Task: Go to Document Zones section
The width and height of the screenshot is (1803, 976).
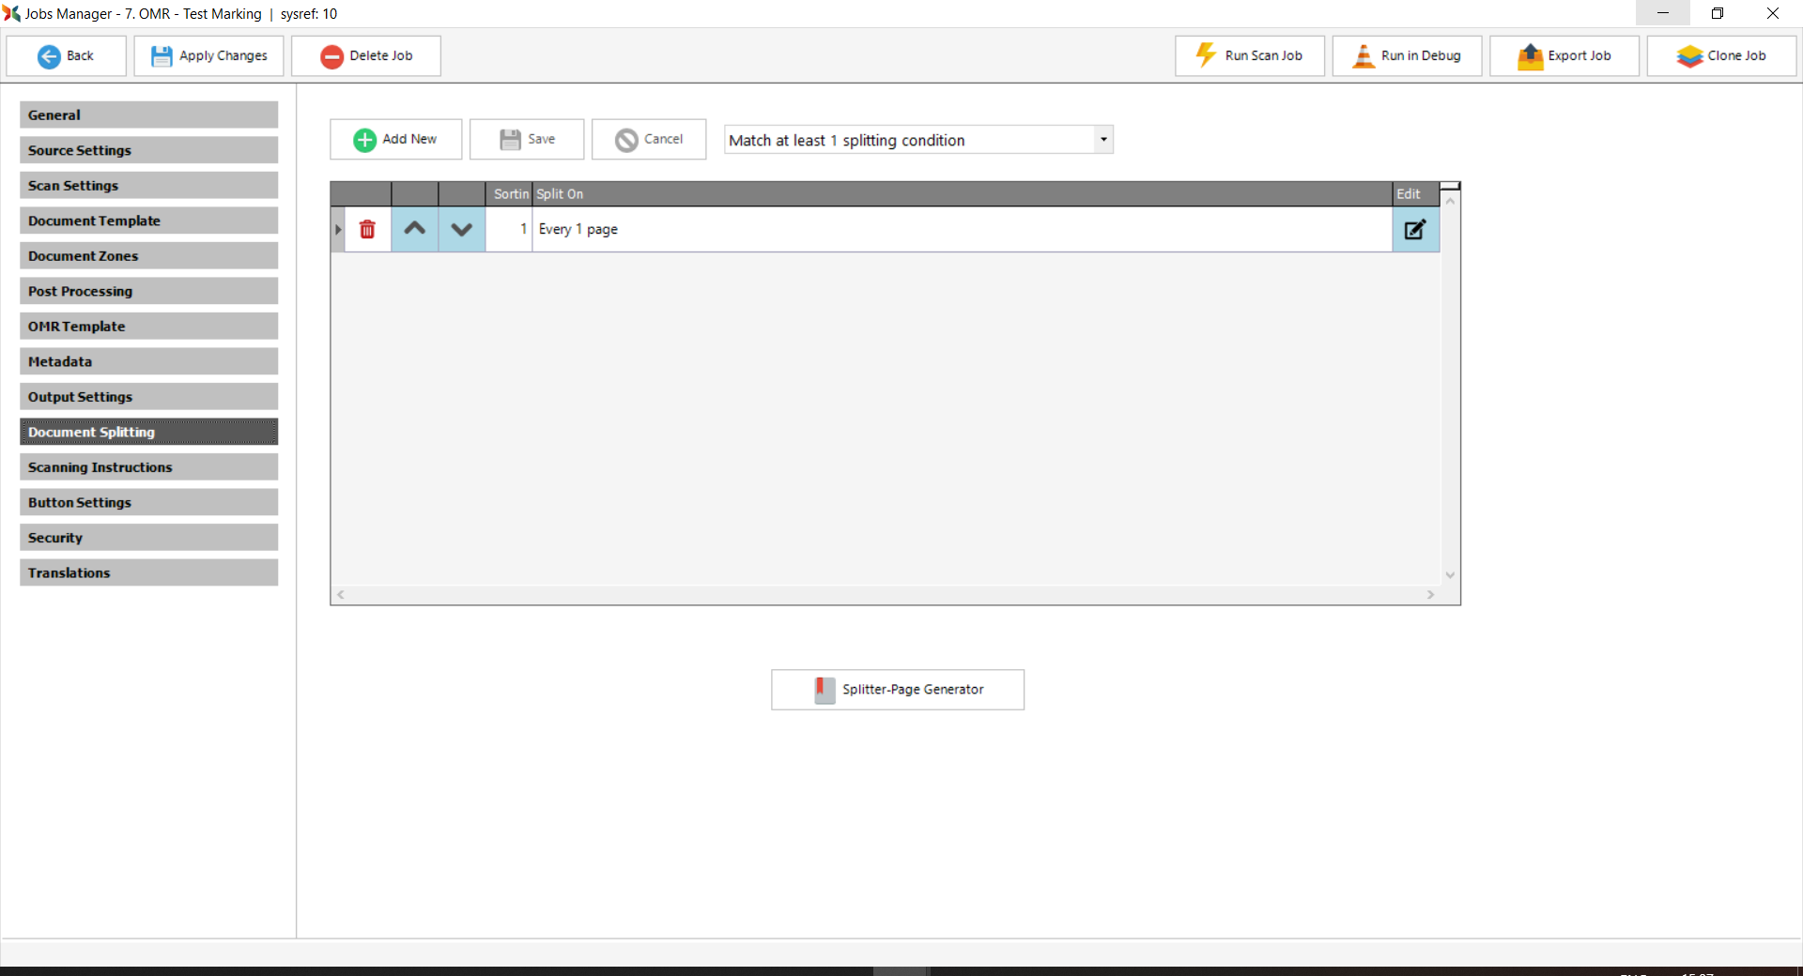Action: coord(148,256)
